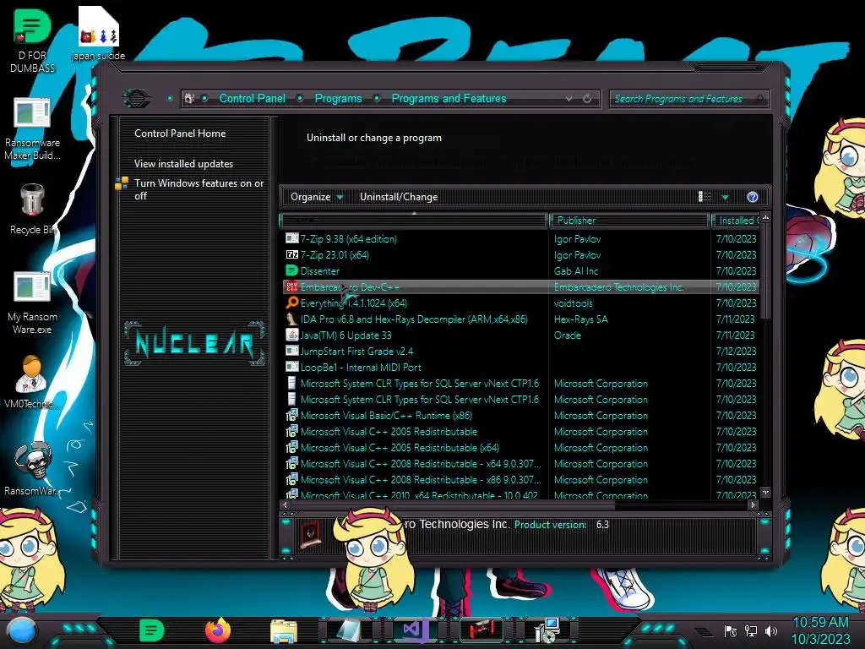Open Ransomware Maker Build desktop shortcut
The height and width of the screenshot is (649, 865).
pyautogui.click(x=32, y=128)
